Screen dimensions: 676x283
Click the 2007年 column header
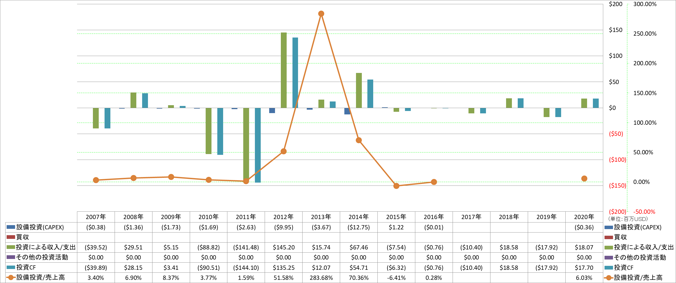96,217
